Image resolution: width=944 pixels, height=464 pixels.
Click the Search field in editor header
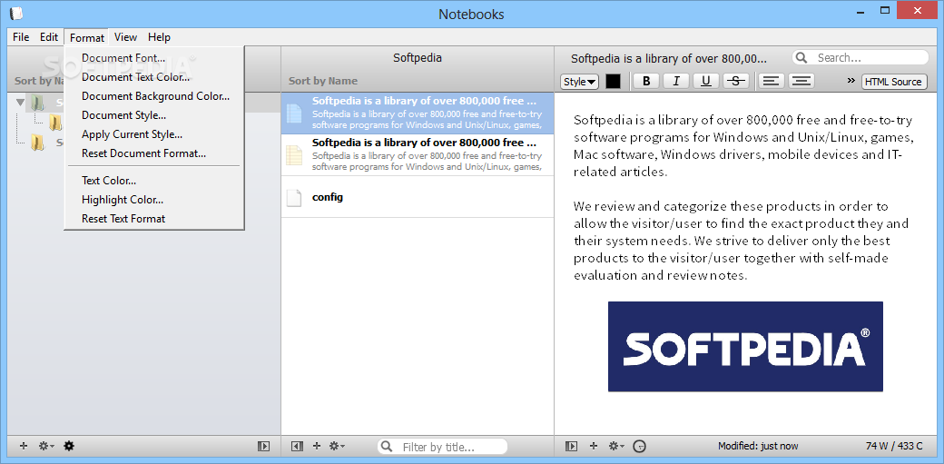click(x=860, y=58)
